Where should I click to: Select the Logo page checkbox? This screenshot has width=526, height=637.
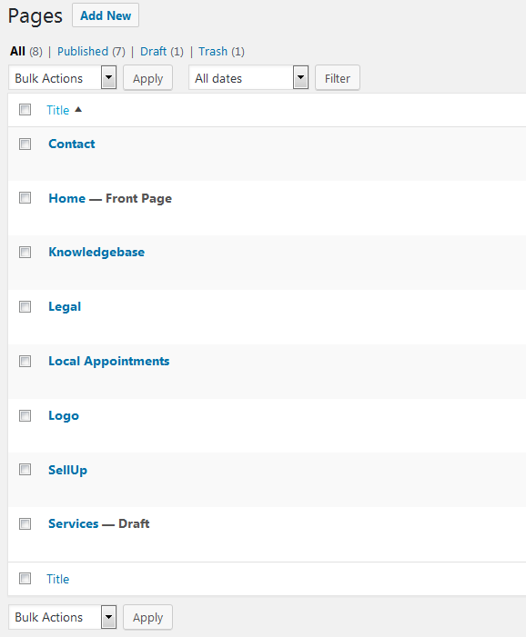click(x=25, y=415)
